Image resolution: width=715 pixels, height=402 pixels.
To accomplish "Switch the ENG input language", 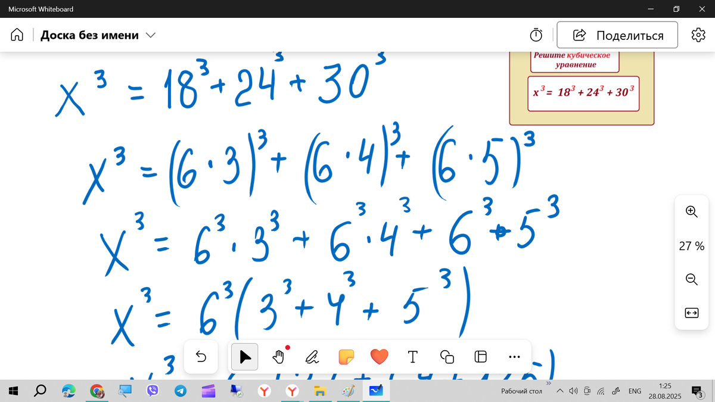I will click(635, 391).
